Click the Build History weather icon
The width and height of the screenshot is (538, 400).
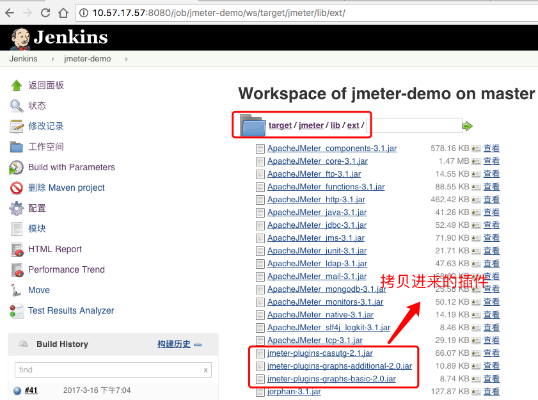pos(22,344)
